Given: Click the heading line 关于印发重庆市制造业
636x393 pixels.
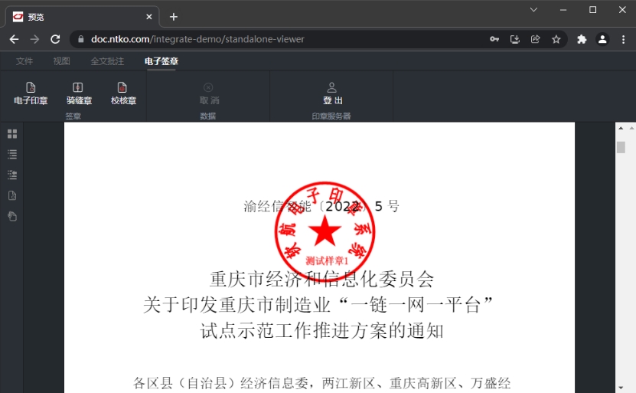Looking at the screenshot, I should [x=318, y=304].
